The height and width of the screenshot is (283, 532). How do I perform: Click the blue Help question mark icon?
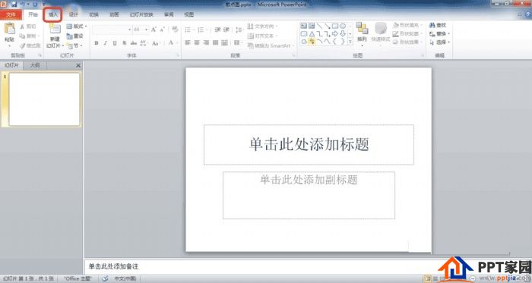(x=528, y=14)
